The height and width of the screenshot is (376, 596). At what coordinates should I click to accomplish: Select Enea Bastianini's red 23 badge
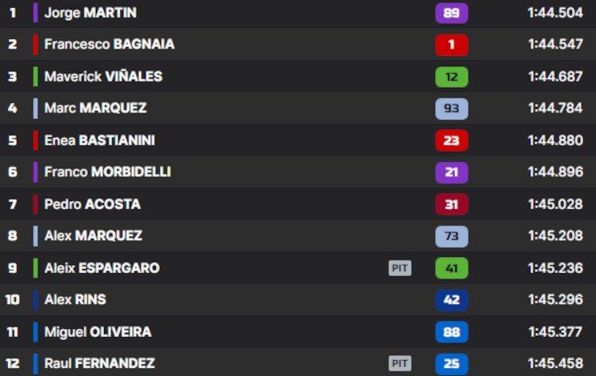click(451, 141)
